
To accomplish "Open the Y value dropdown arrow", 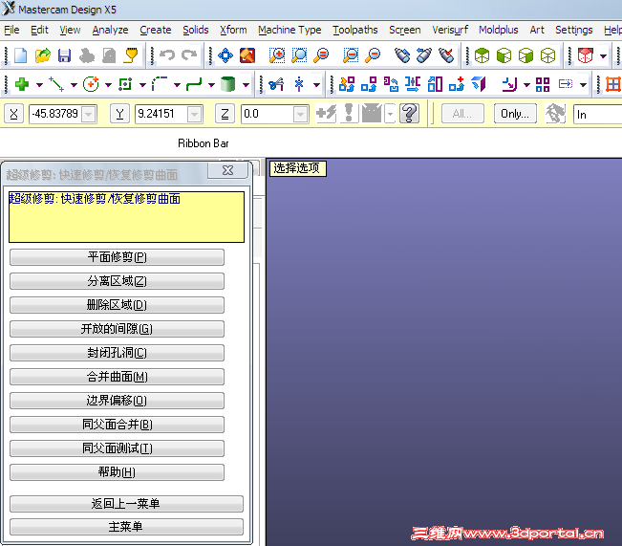I will (194, 115).
